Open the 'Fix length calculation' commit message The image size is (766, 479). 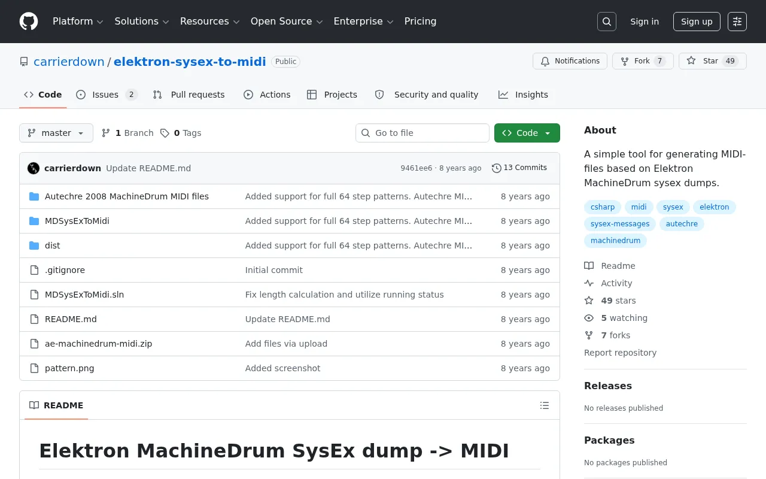345,295
